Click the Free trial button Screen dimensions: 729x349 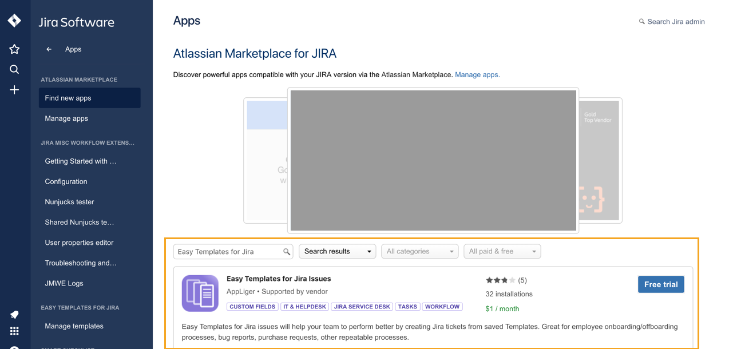[661, 284]
